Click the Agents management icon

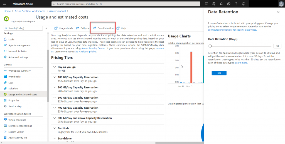click(5, 45)
